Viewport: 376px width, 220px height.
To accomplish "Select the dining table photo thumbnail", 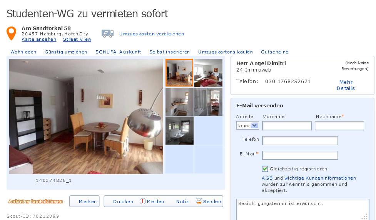I will (179, 73).
